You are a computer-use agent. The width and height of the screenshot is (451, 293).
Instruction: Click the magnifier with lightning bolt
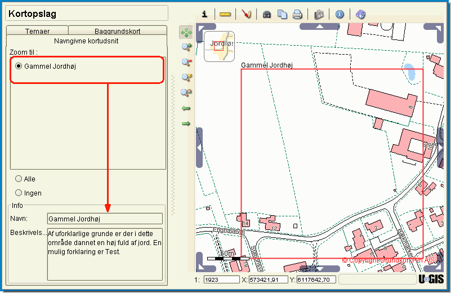tap(187, 77)
